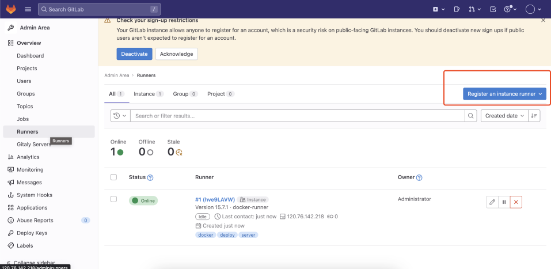Open Jobs in the sidebar
Viewport: 551px width, 269px height.
49,119
